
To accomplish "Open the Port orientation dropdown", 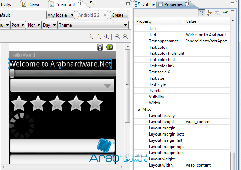I will coord(18,25).
